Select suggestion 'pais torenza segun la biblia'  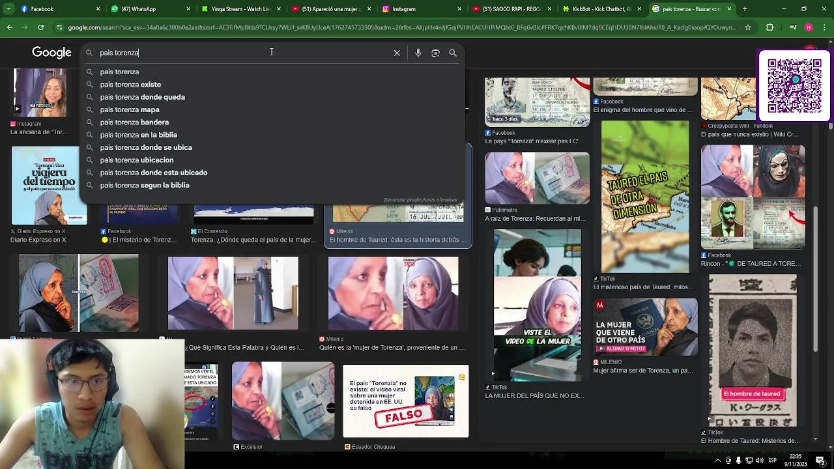[x=145, y=185]
